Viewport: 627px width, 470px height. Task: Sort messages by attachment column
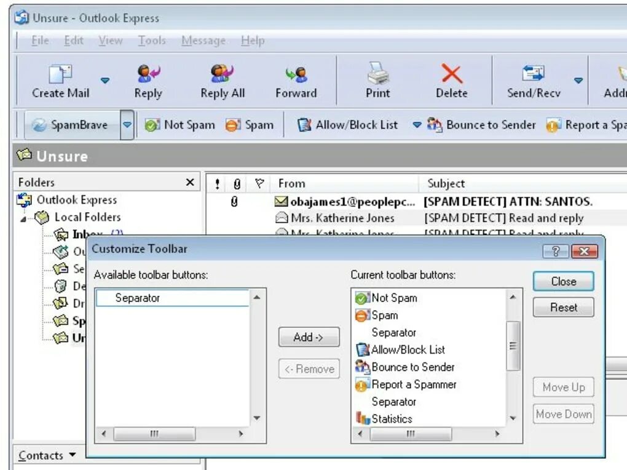(237, 184)
